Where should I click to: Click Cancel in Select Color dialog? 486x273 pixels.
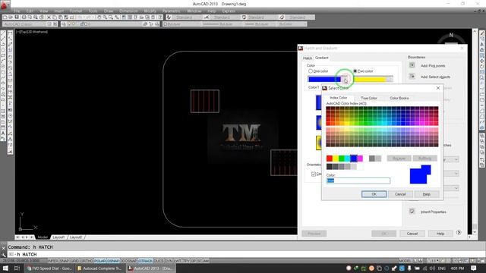400,194
